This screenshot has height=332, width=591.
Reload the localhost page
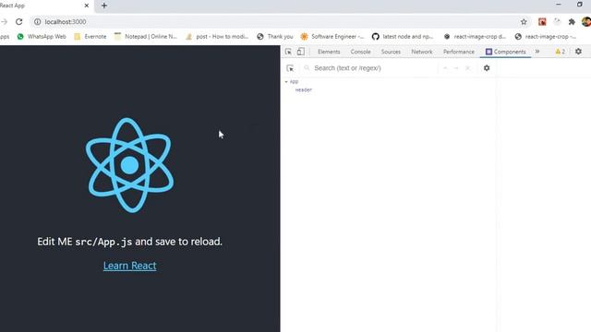tap(18, 22)
